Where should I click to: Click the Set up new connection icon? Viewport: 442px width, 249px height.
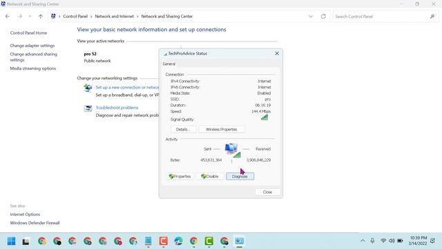tap(88, 88)
